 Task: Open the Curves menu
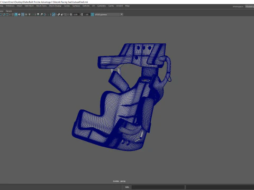pos(67,6)
